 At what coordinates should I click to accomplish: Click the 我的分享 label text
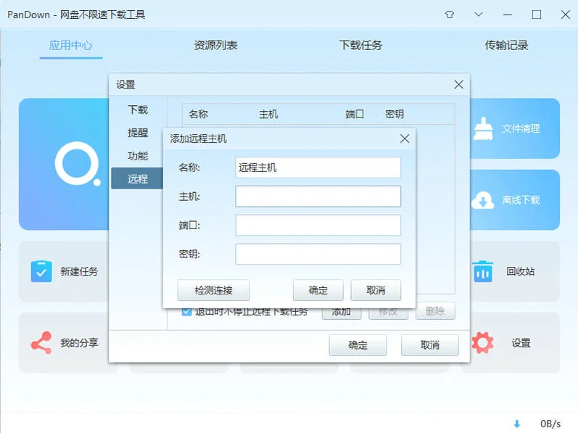coord(79,343)
